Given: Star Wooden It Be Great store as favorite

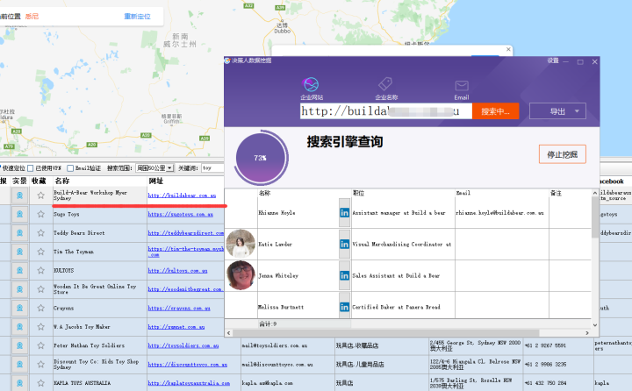Looking at the screenshot, I should click(x=40, y=289).
